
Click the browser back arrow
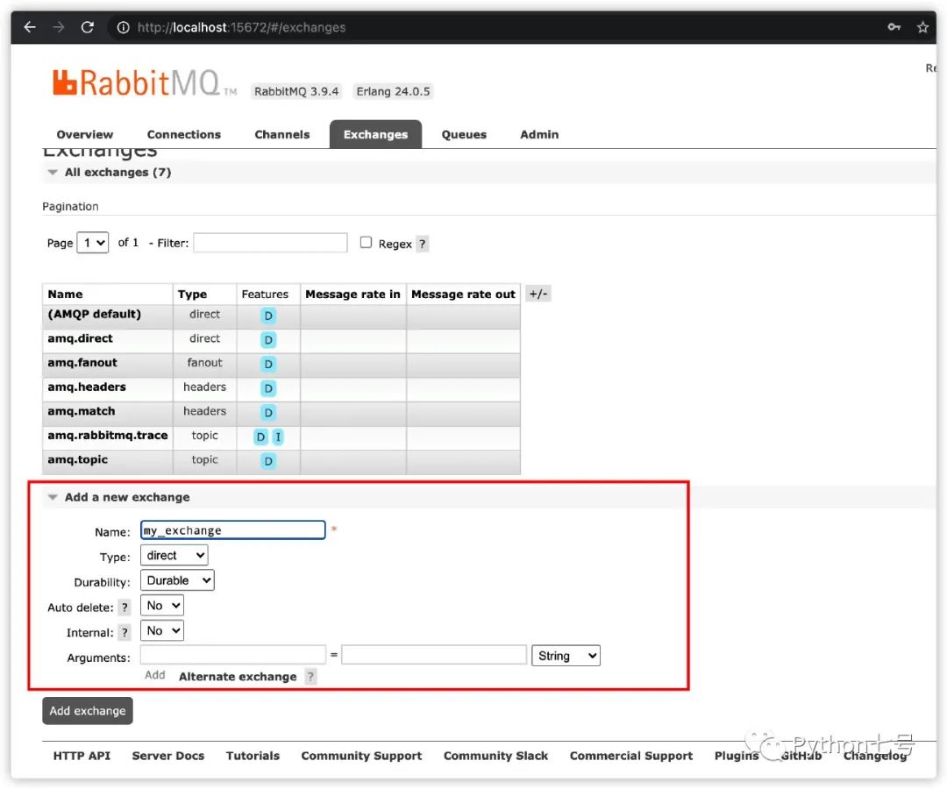point(30,27)
